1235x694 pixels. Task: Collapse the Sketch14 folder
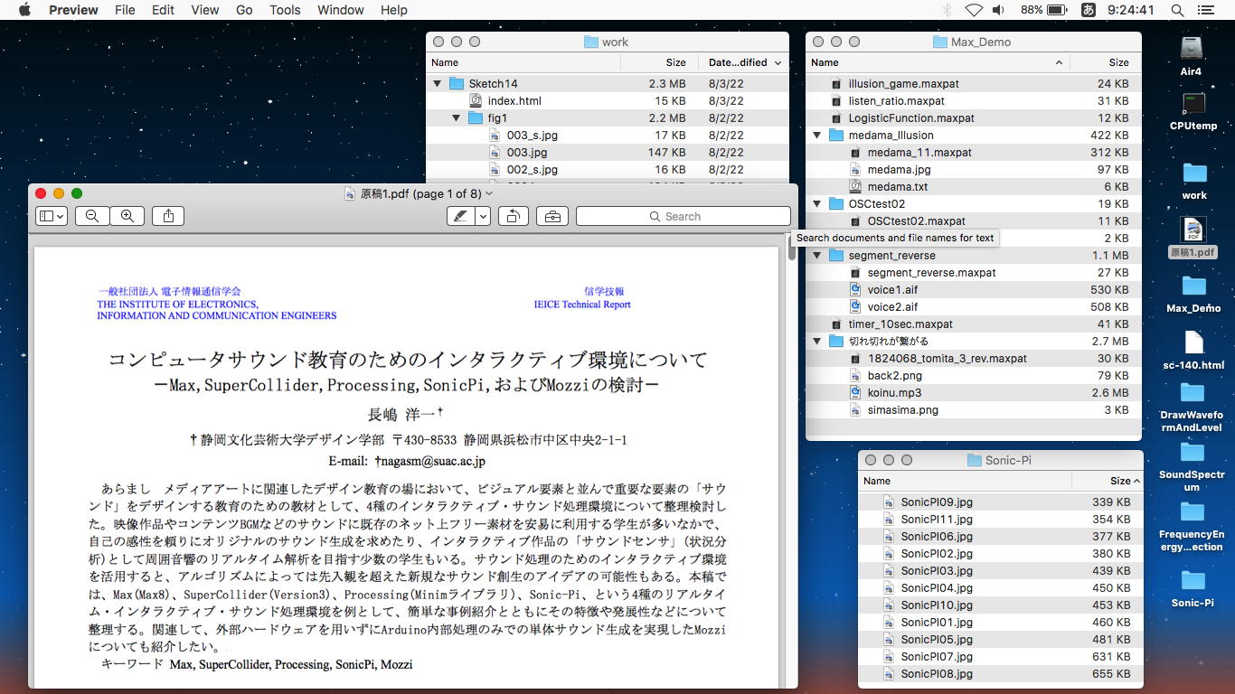click(x=438, y=84)
